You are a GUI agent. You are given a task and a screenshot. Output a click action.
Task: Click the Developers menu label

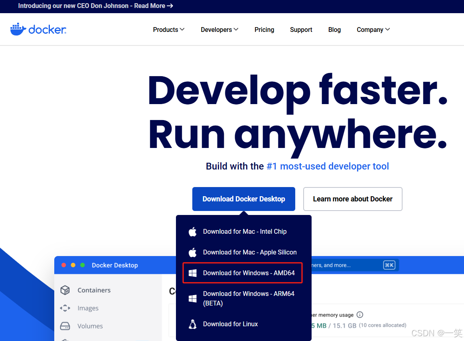click(x=216, y=30)
